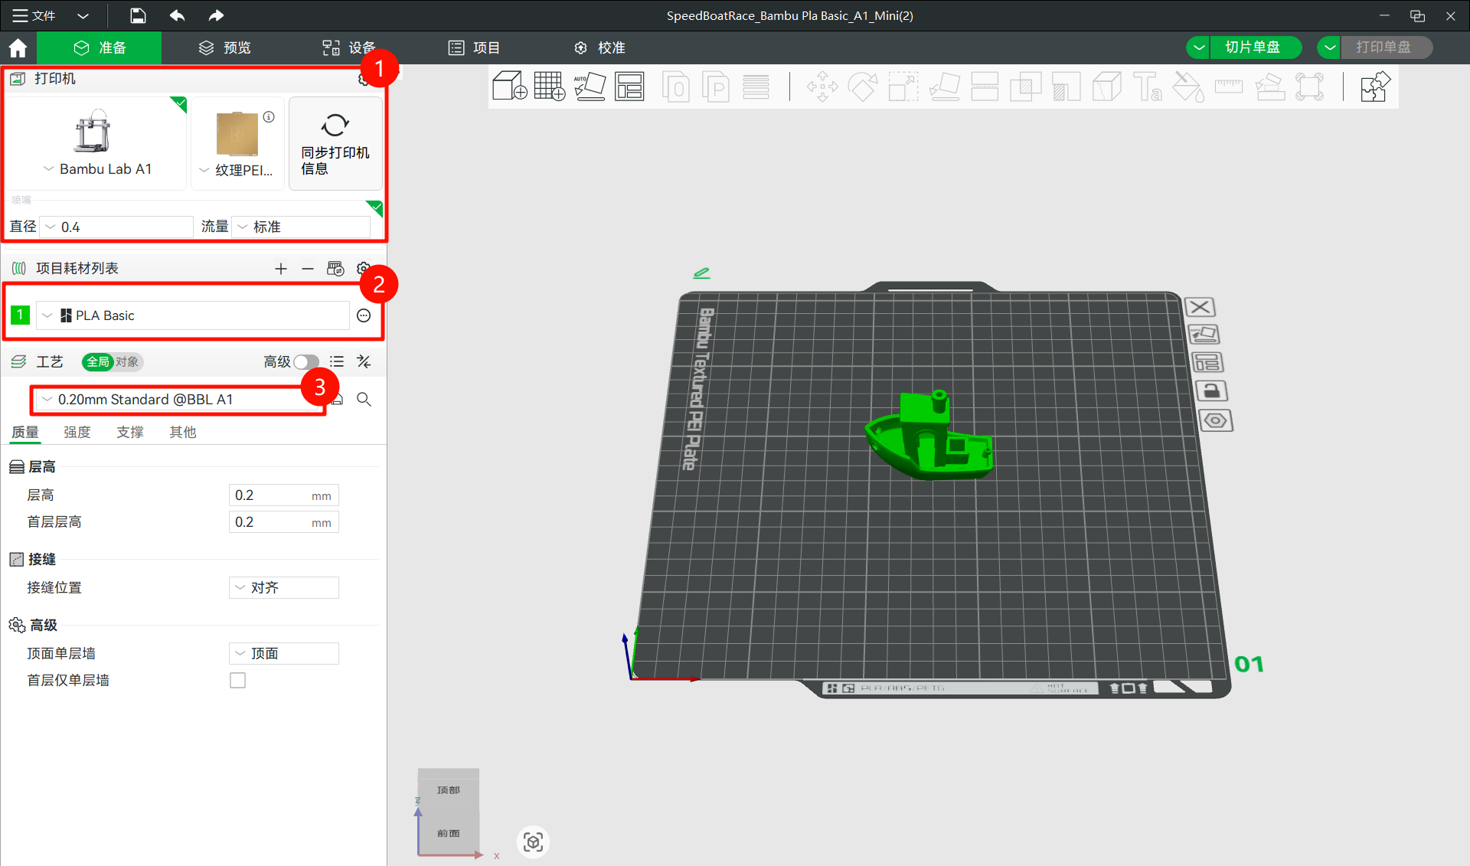The width and height of the screenshot is (1470, 866).
Task: Select the Lay on Face tool
Action: click(x=944, y=86)
